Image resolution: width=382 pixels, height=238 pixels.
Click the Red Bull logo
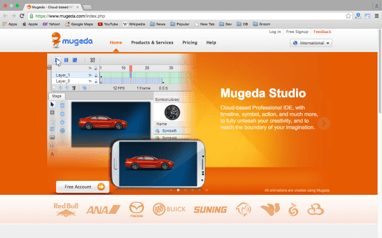click(66, 209)
